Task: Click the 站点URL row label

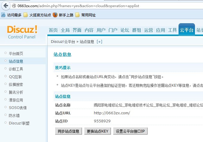Action: [63, 113]
